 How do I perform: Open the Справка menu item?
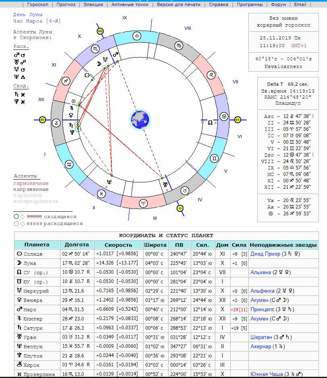pyautogui.click(x=218, y=4)
